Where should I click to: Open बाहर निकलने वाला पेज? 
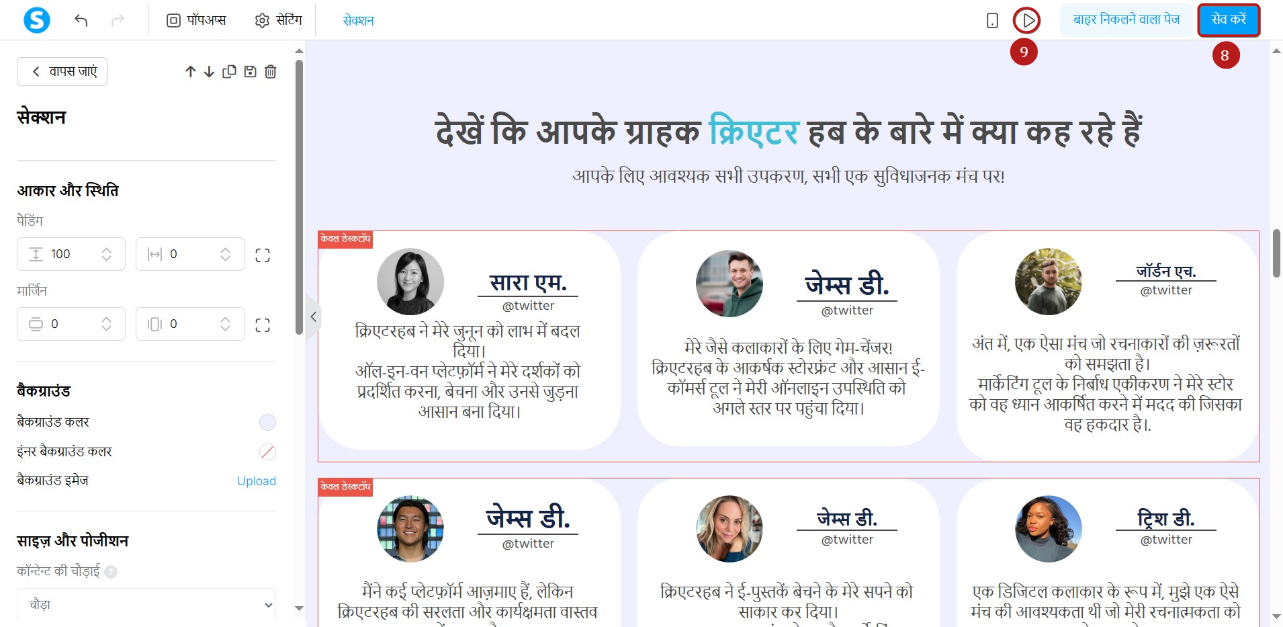pos(1126,19)
